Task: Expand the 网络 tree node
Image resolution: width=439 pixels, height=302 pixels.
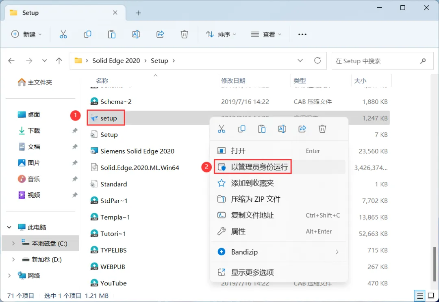Action: click(x=9, y=276)
